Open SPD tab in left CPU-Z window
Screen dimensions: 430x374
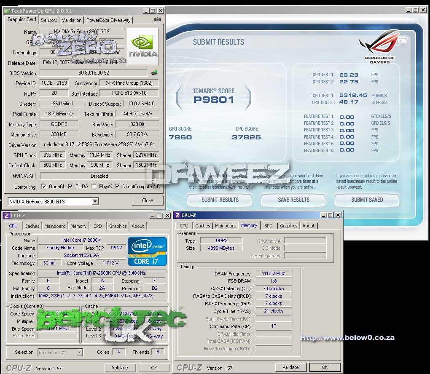click(x=98, y=226)
